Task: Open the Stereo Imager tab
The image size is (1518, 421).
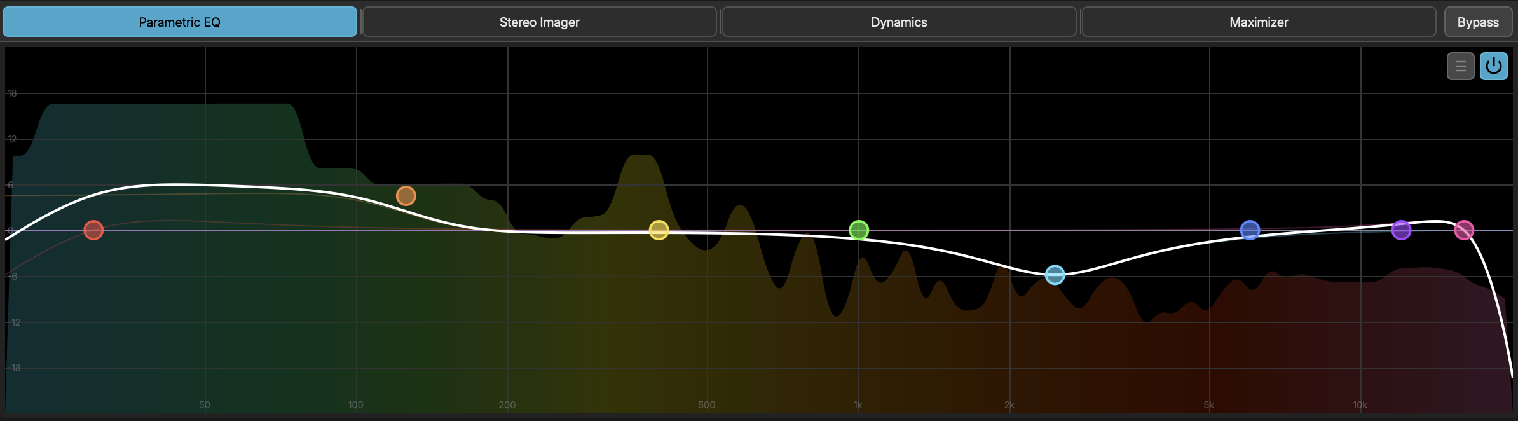Action: click(x=539, y=22)
